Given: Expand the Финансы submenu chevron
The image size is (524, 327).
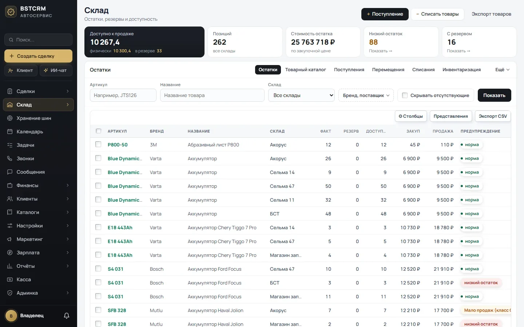Looking at the screenshot, I should coord(68,185).
